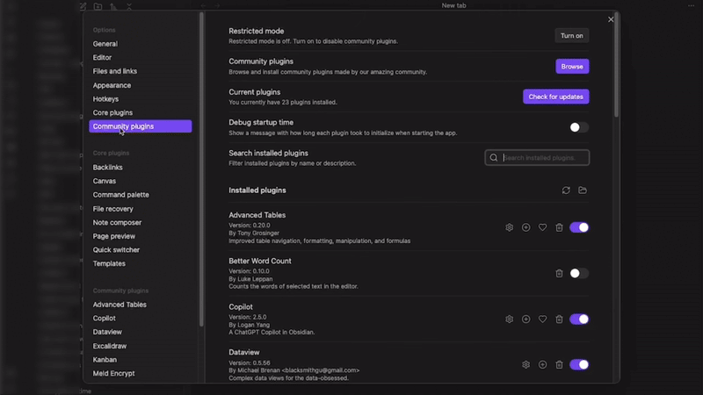Open Copilot options gear icon
The image size is (703, 395).
coord(510,320)
